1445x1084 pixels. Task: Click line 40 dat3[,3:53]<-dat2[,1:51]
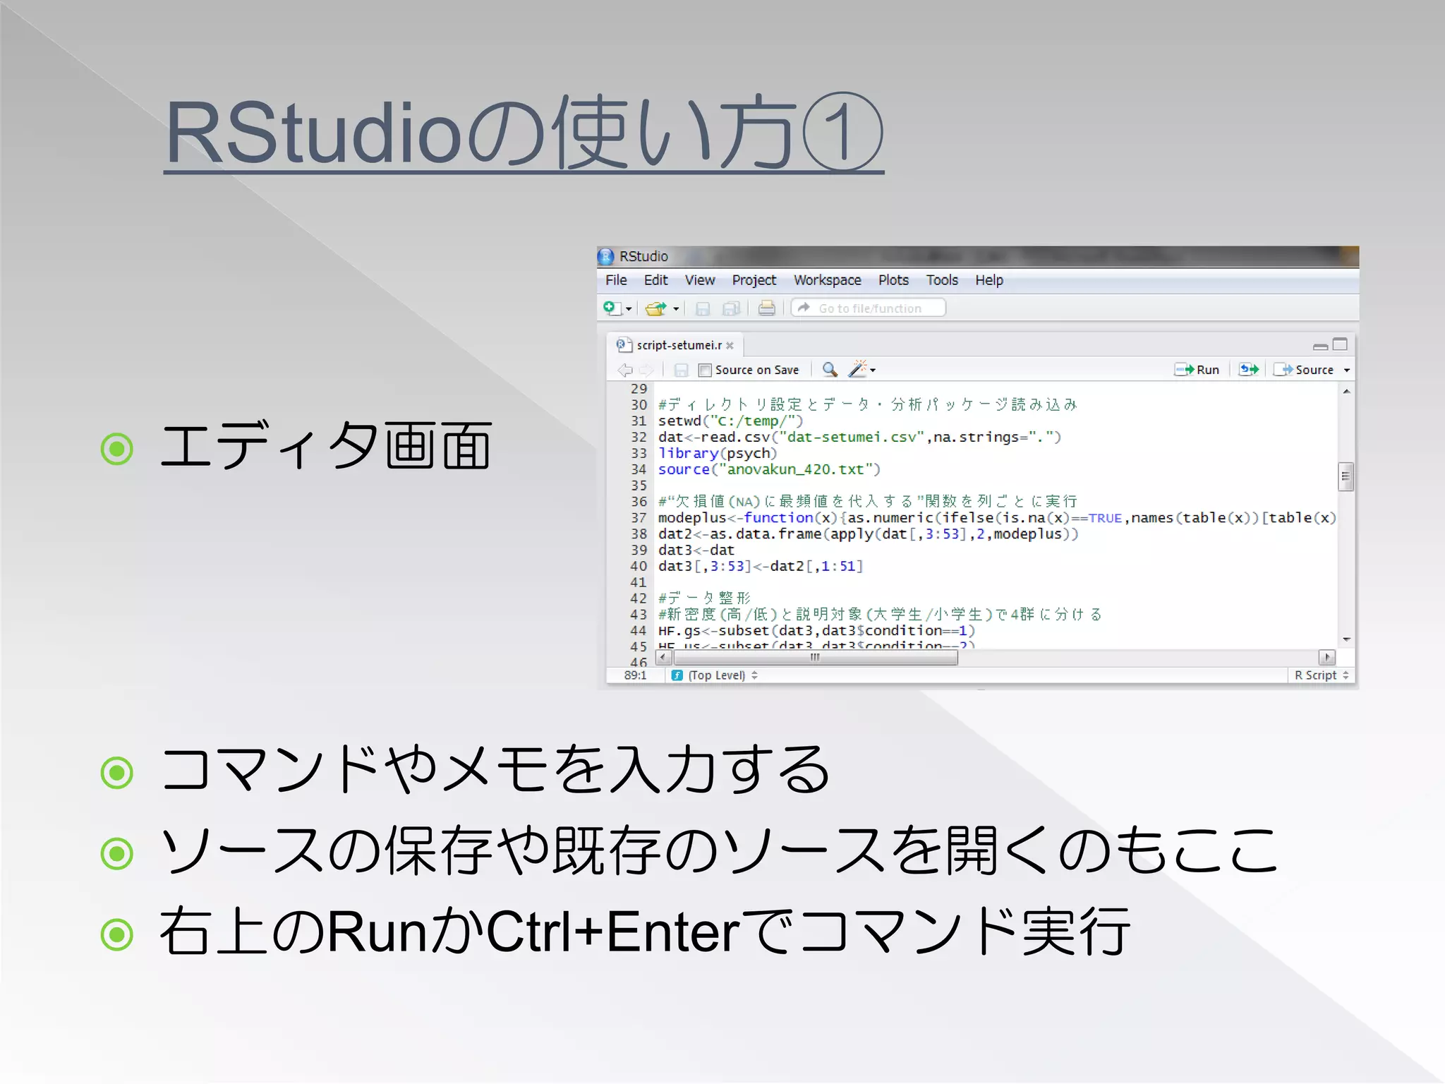[x=761, y=567]
